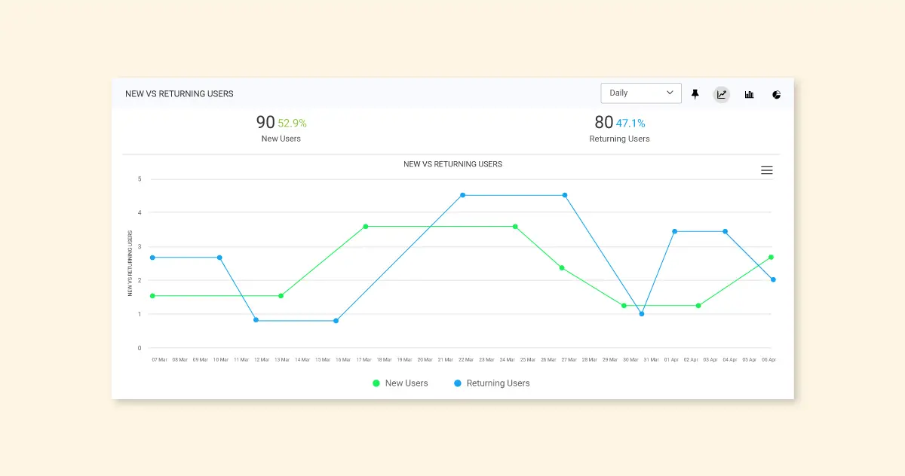905x476 pixels.
Task: Toggle the Returning Users legend label
Action: 498,383
